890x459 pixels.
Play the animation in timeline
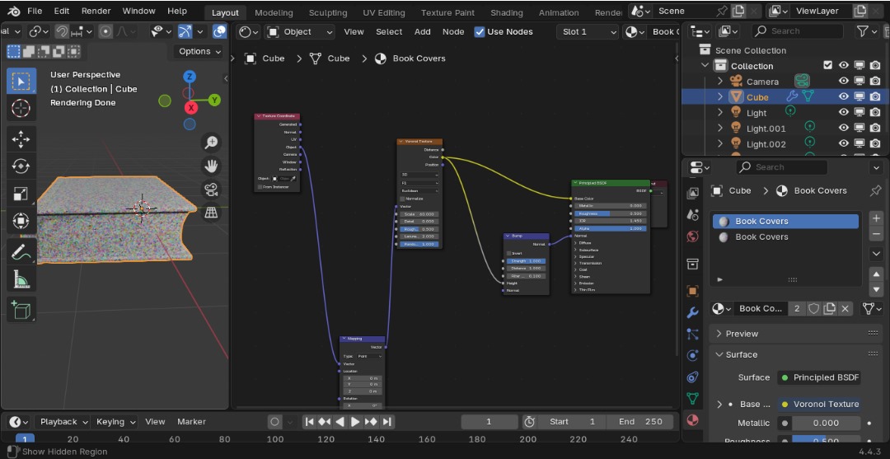[355, 422]
